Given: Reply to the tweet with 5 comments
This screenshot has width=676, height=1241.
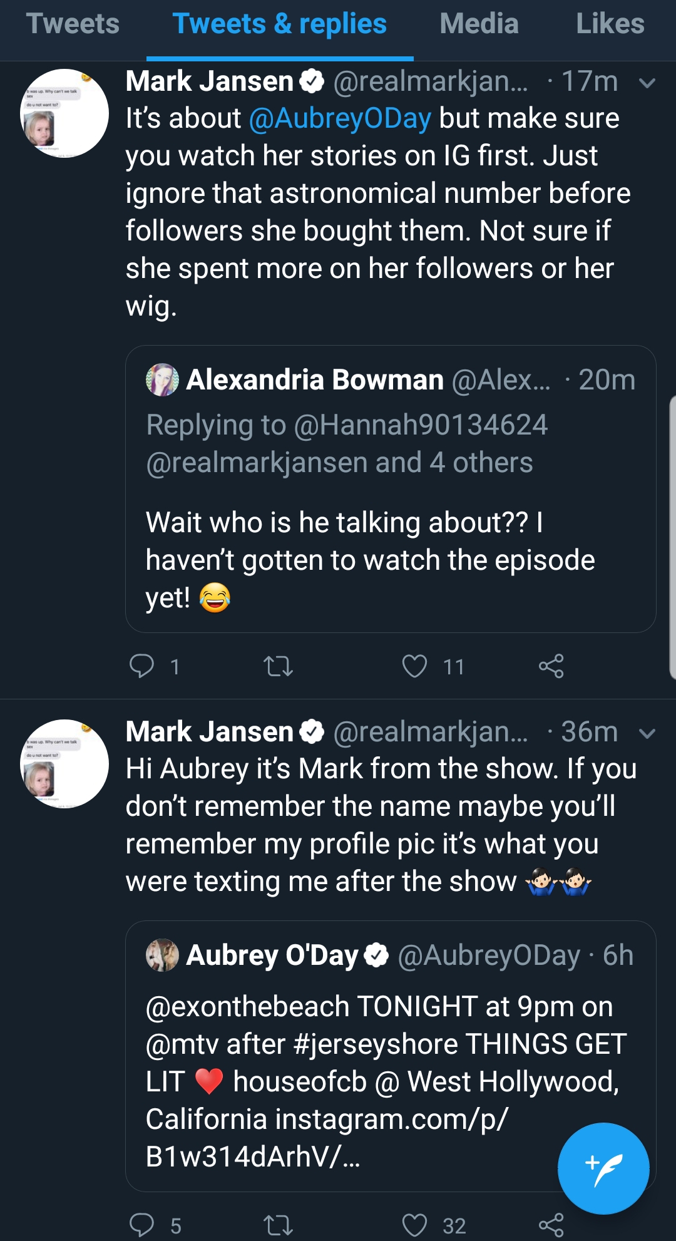Looking at the screenshot, I should (x=141, y=1225).
